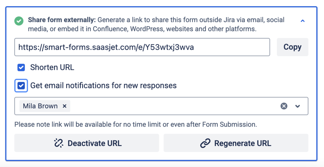Click the Shorten URL label text
Viewport: 324px width, 167px height.
coord(52,67)
